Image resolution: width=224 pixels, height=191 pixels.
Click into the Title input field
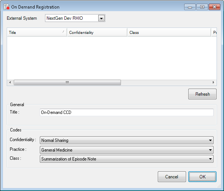pyautogui.click(x=127, y=112)
